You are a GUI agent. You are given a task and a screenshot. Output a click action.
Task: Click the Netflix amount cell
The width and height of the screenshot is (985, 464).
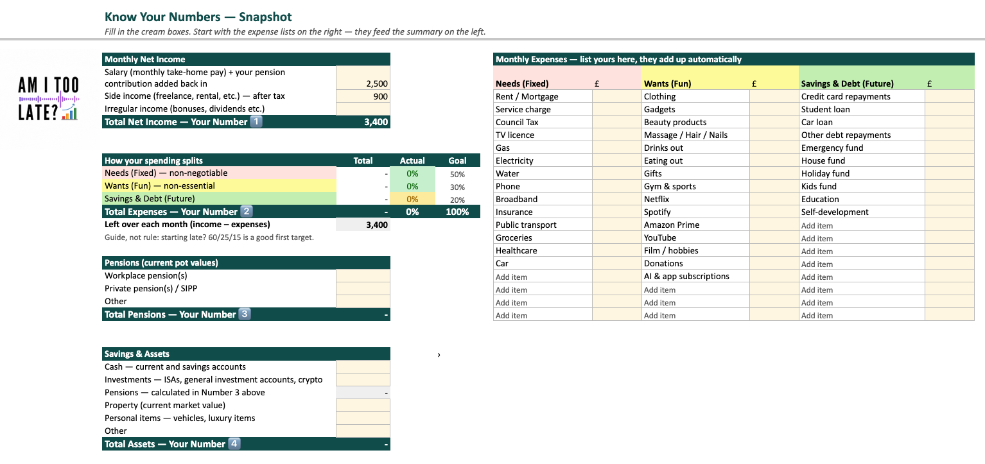(x=774, y=199)
